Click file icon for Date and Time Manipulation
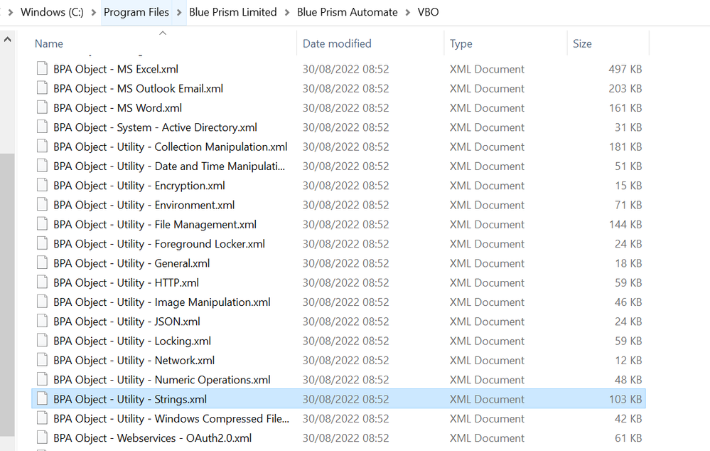710x451 pixels. tap(42, 166)
